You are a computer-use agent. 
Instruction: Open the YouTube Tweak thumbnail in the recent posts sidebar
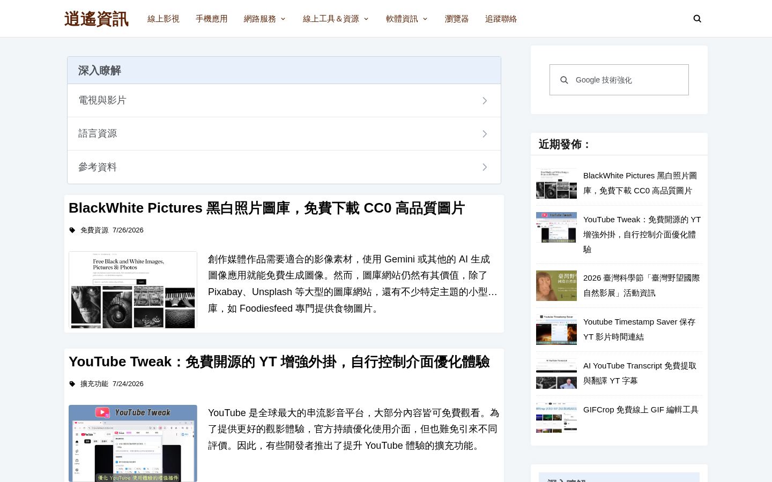pyautogui.click(x=556, y=227)
